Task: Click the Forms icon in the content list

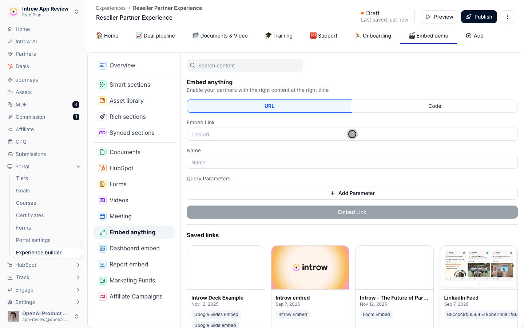Action: (x=102, y=184)
